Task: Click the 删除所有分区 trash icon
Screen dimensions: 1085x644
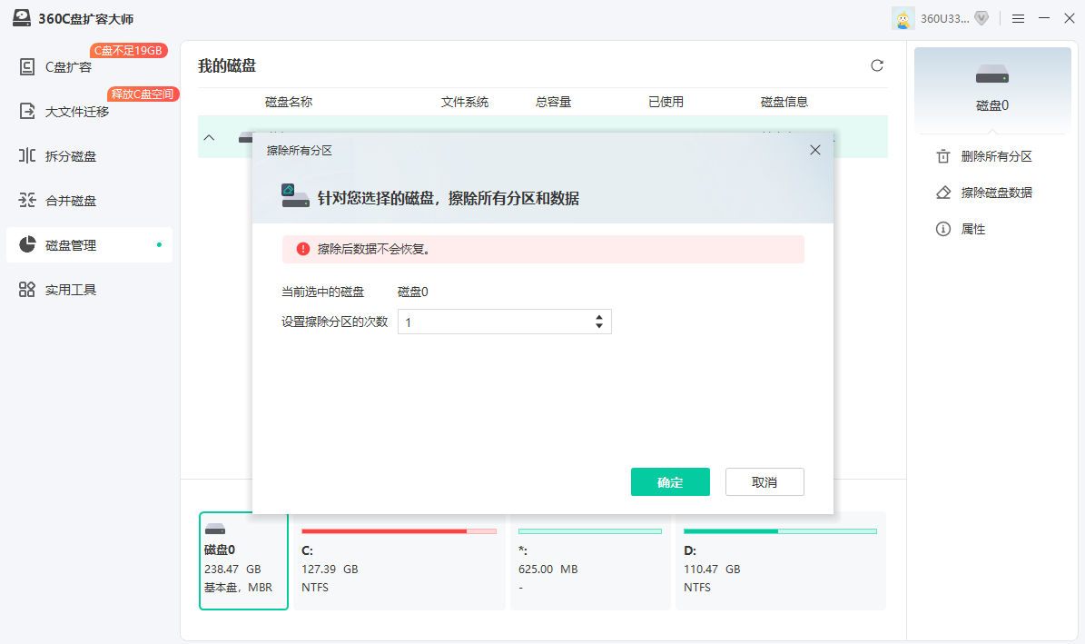Action: 943,156
